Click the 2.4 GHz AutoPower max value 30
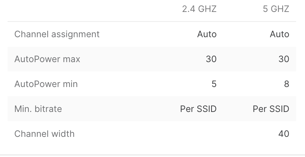Viewport: 305px width, 157px height. [x=211, y=59]
